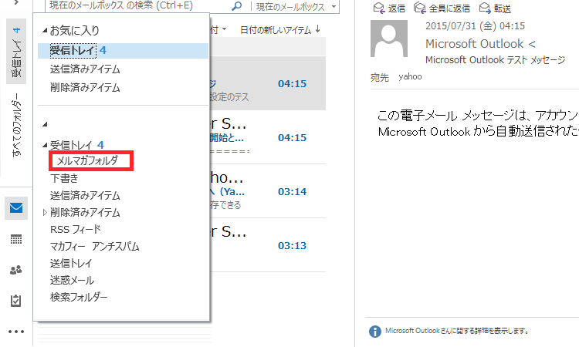This screenshot has width=579, height=347.
Task: Click the Reply (返信) icon
Action: (x=378, y=8)
